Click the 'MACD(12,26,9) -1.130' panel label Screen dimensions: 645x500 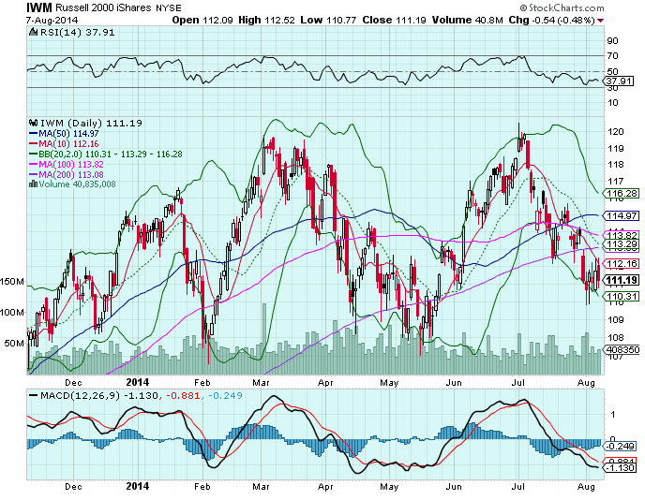point(99,396)
